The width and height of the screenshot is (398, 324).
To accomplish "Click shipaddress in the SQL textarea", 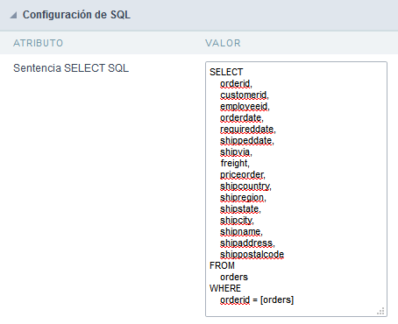I will click(247, 243).
